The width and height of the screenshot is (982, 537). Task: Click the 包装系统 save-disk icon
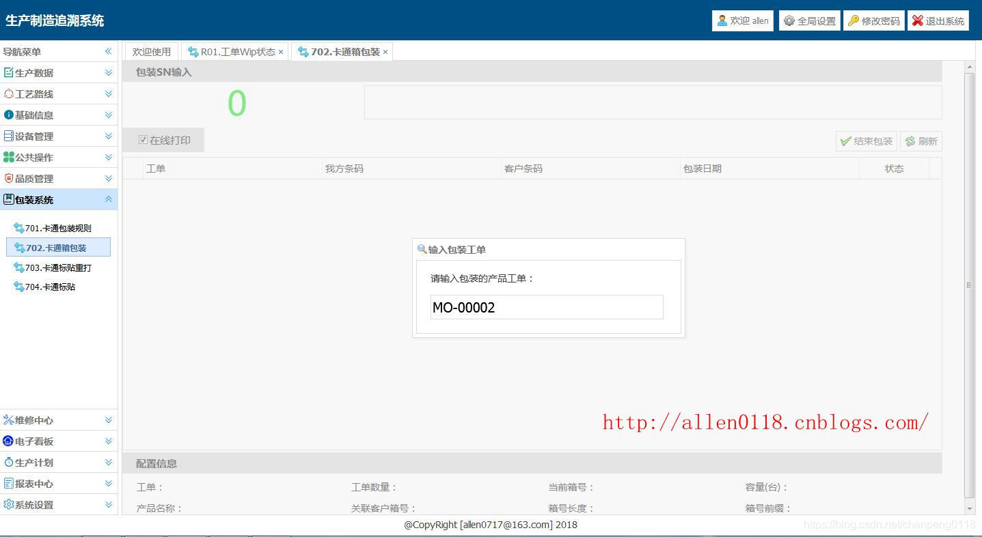click(9, 199)
